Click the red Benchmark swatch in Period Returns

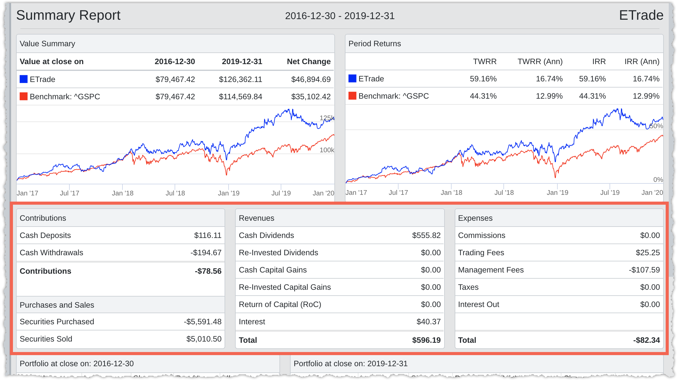pos(353,96)
